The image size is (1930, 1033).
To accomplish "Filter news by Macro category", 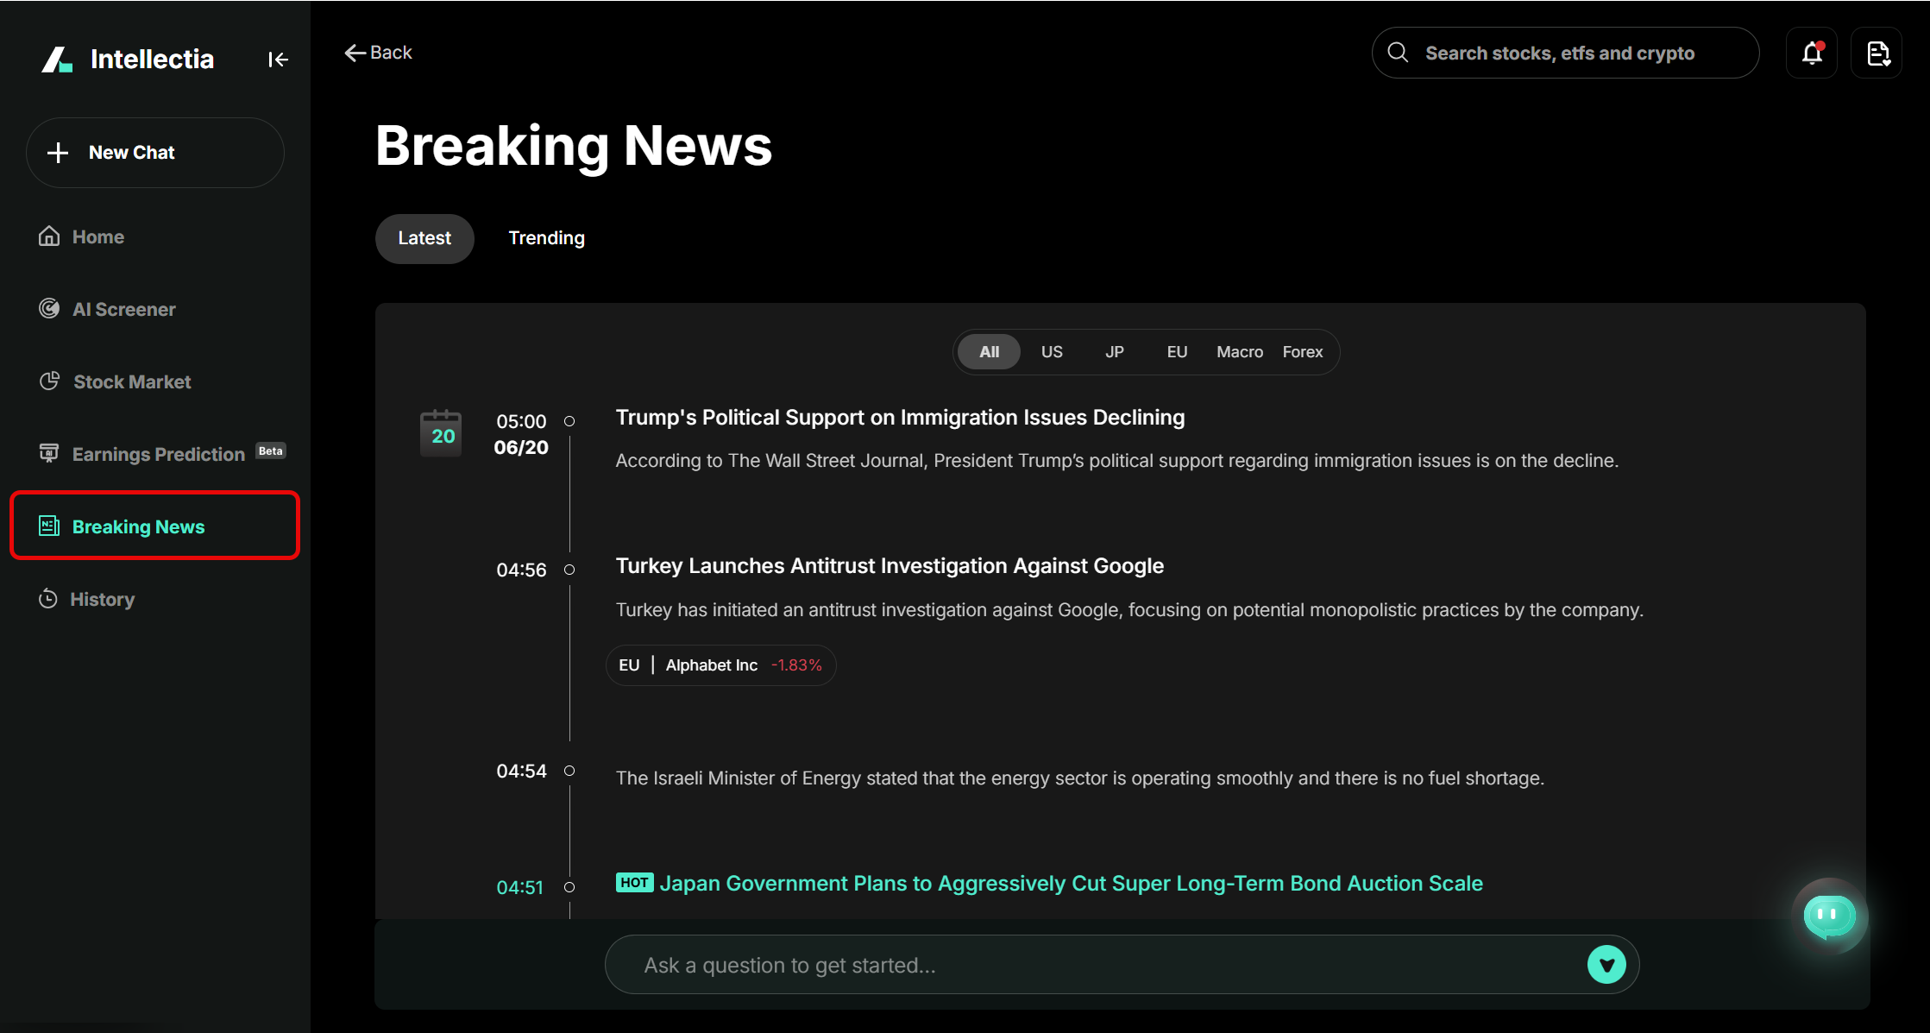I will click(x=1240, y=352).
